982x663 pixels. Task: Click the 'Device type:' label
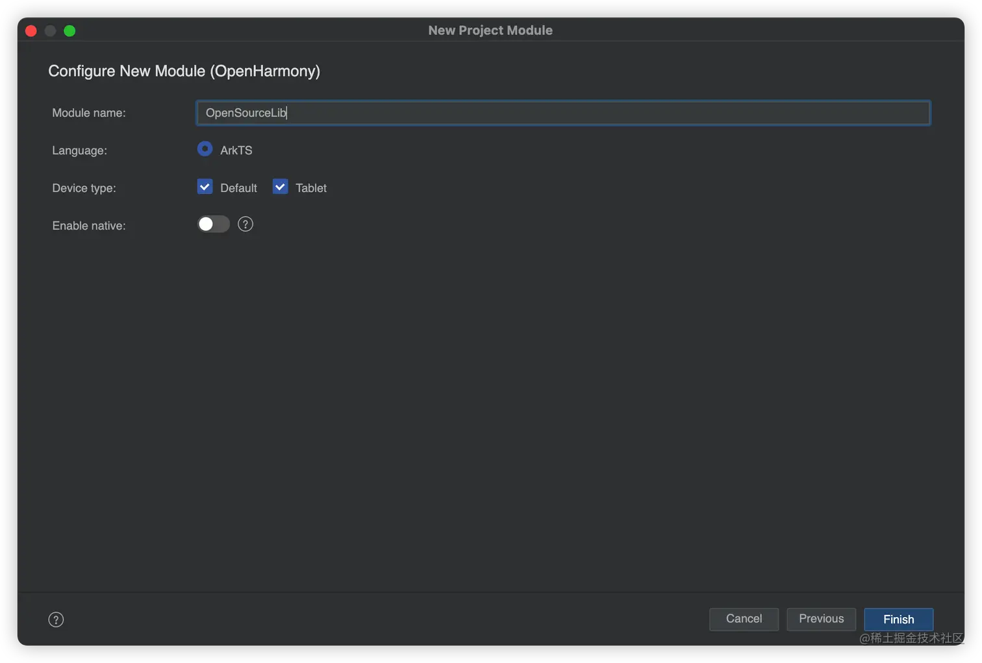84,188
